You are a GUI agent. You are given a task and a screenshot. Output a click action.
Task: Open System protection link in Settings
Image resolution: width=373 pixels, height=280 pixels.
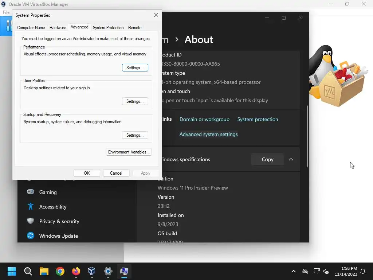tap(258, 119)
